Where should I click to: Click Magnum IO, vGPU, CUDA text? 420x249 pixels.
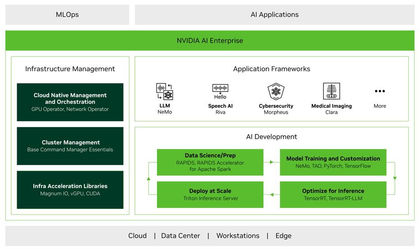pyautogui.click(x=70, y=194)
